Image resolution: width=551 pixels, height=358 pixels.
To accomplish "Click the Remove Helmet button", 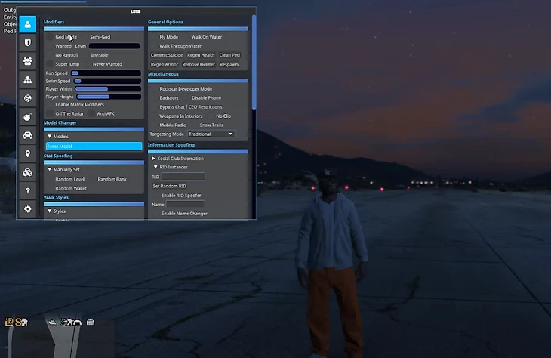I will (199, 65).
